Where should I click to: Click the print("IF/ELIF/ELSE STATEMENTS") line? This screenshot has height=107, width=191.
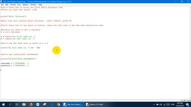pos(19,59)
